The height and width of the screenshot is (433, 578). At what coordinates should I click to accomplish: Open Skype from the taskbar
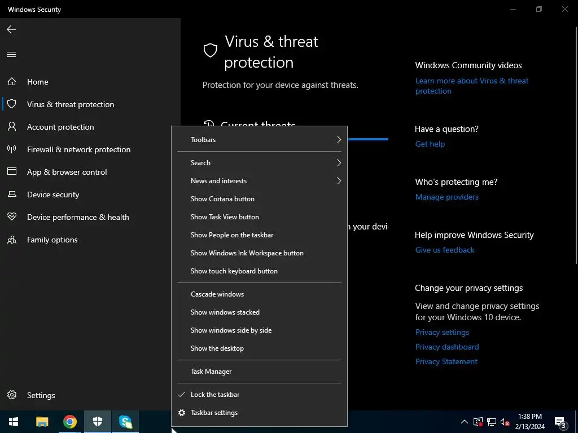coord(125,422)
